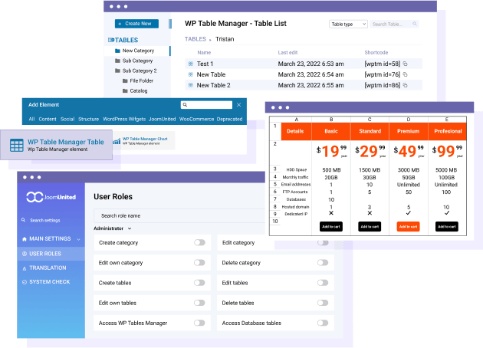The width and height of the screenshot is (483, 348).
Task: Click the copy icon next to shortcode id=86
Action: click(x=406, y=85)
